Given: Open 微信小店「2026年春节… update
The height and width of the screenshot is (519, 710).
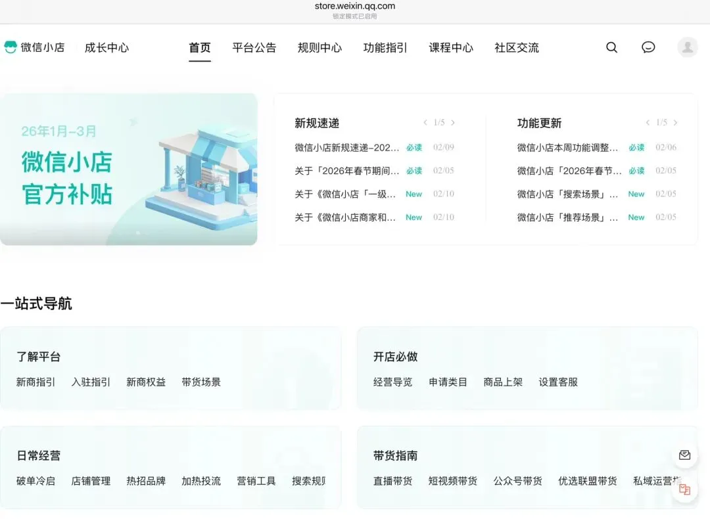Looking at the screenshot, I should pos(569,171).
